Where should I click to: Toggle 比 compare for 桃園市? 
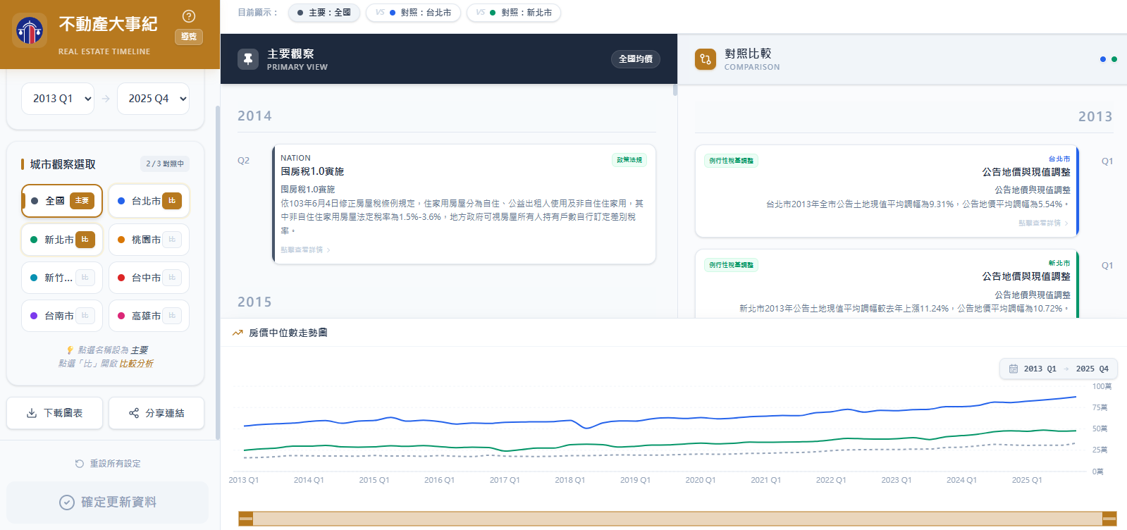click(172, 240)
